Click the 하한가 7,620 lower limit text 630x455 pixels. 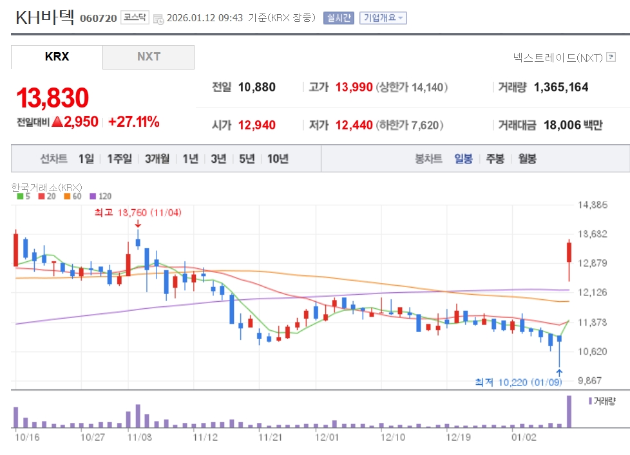(x=410, y=125)
